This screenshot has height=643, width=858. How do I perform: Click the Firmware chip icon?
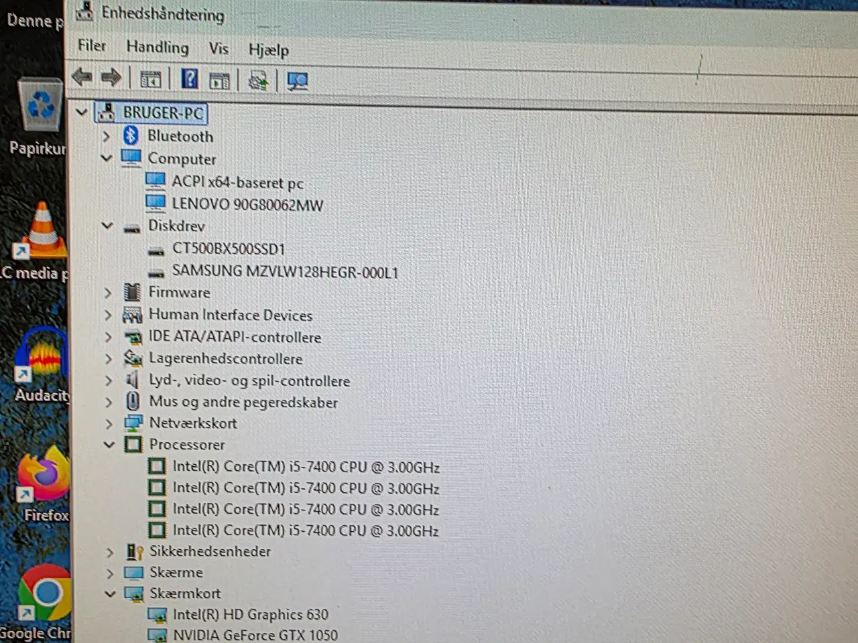tap(132, 292)
